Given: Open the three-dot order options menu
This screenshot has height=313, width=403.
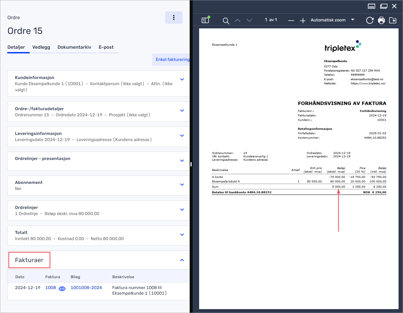Looking at the screenshot, I should pos(174,18).
